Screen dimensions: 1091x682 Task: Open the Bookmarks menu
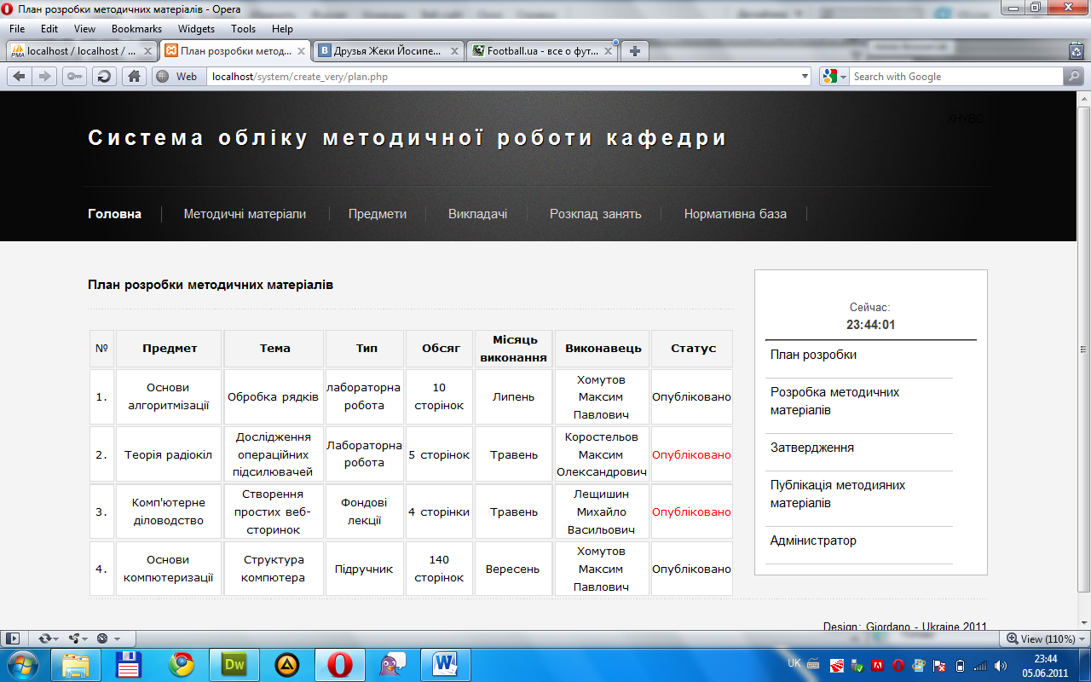point(136,29)
